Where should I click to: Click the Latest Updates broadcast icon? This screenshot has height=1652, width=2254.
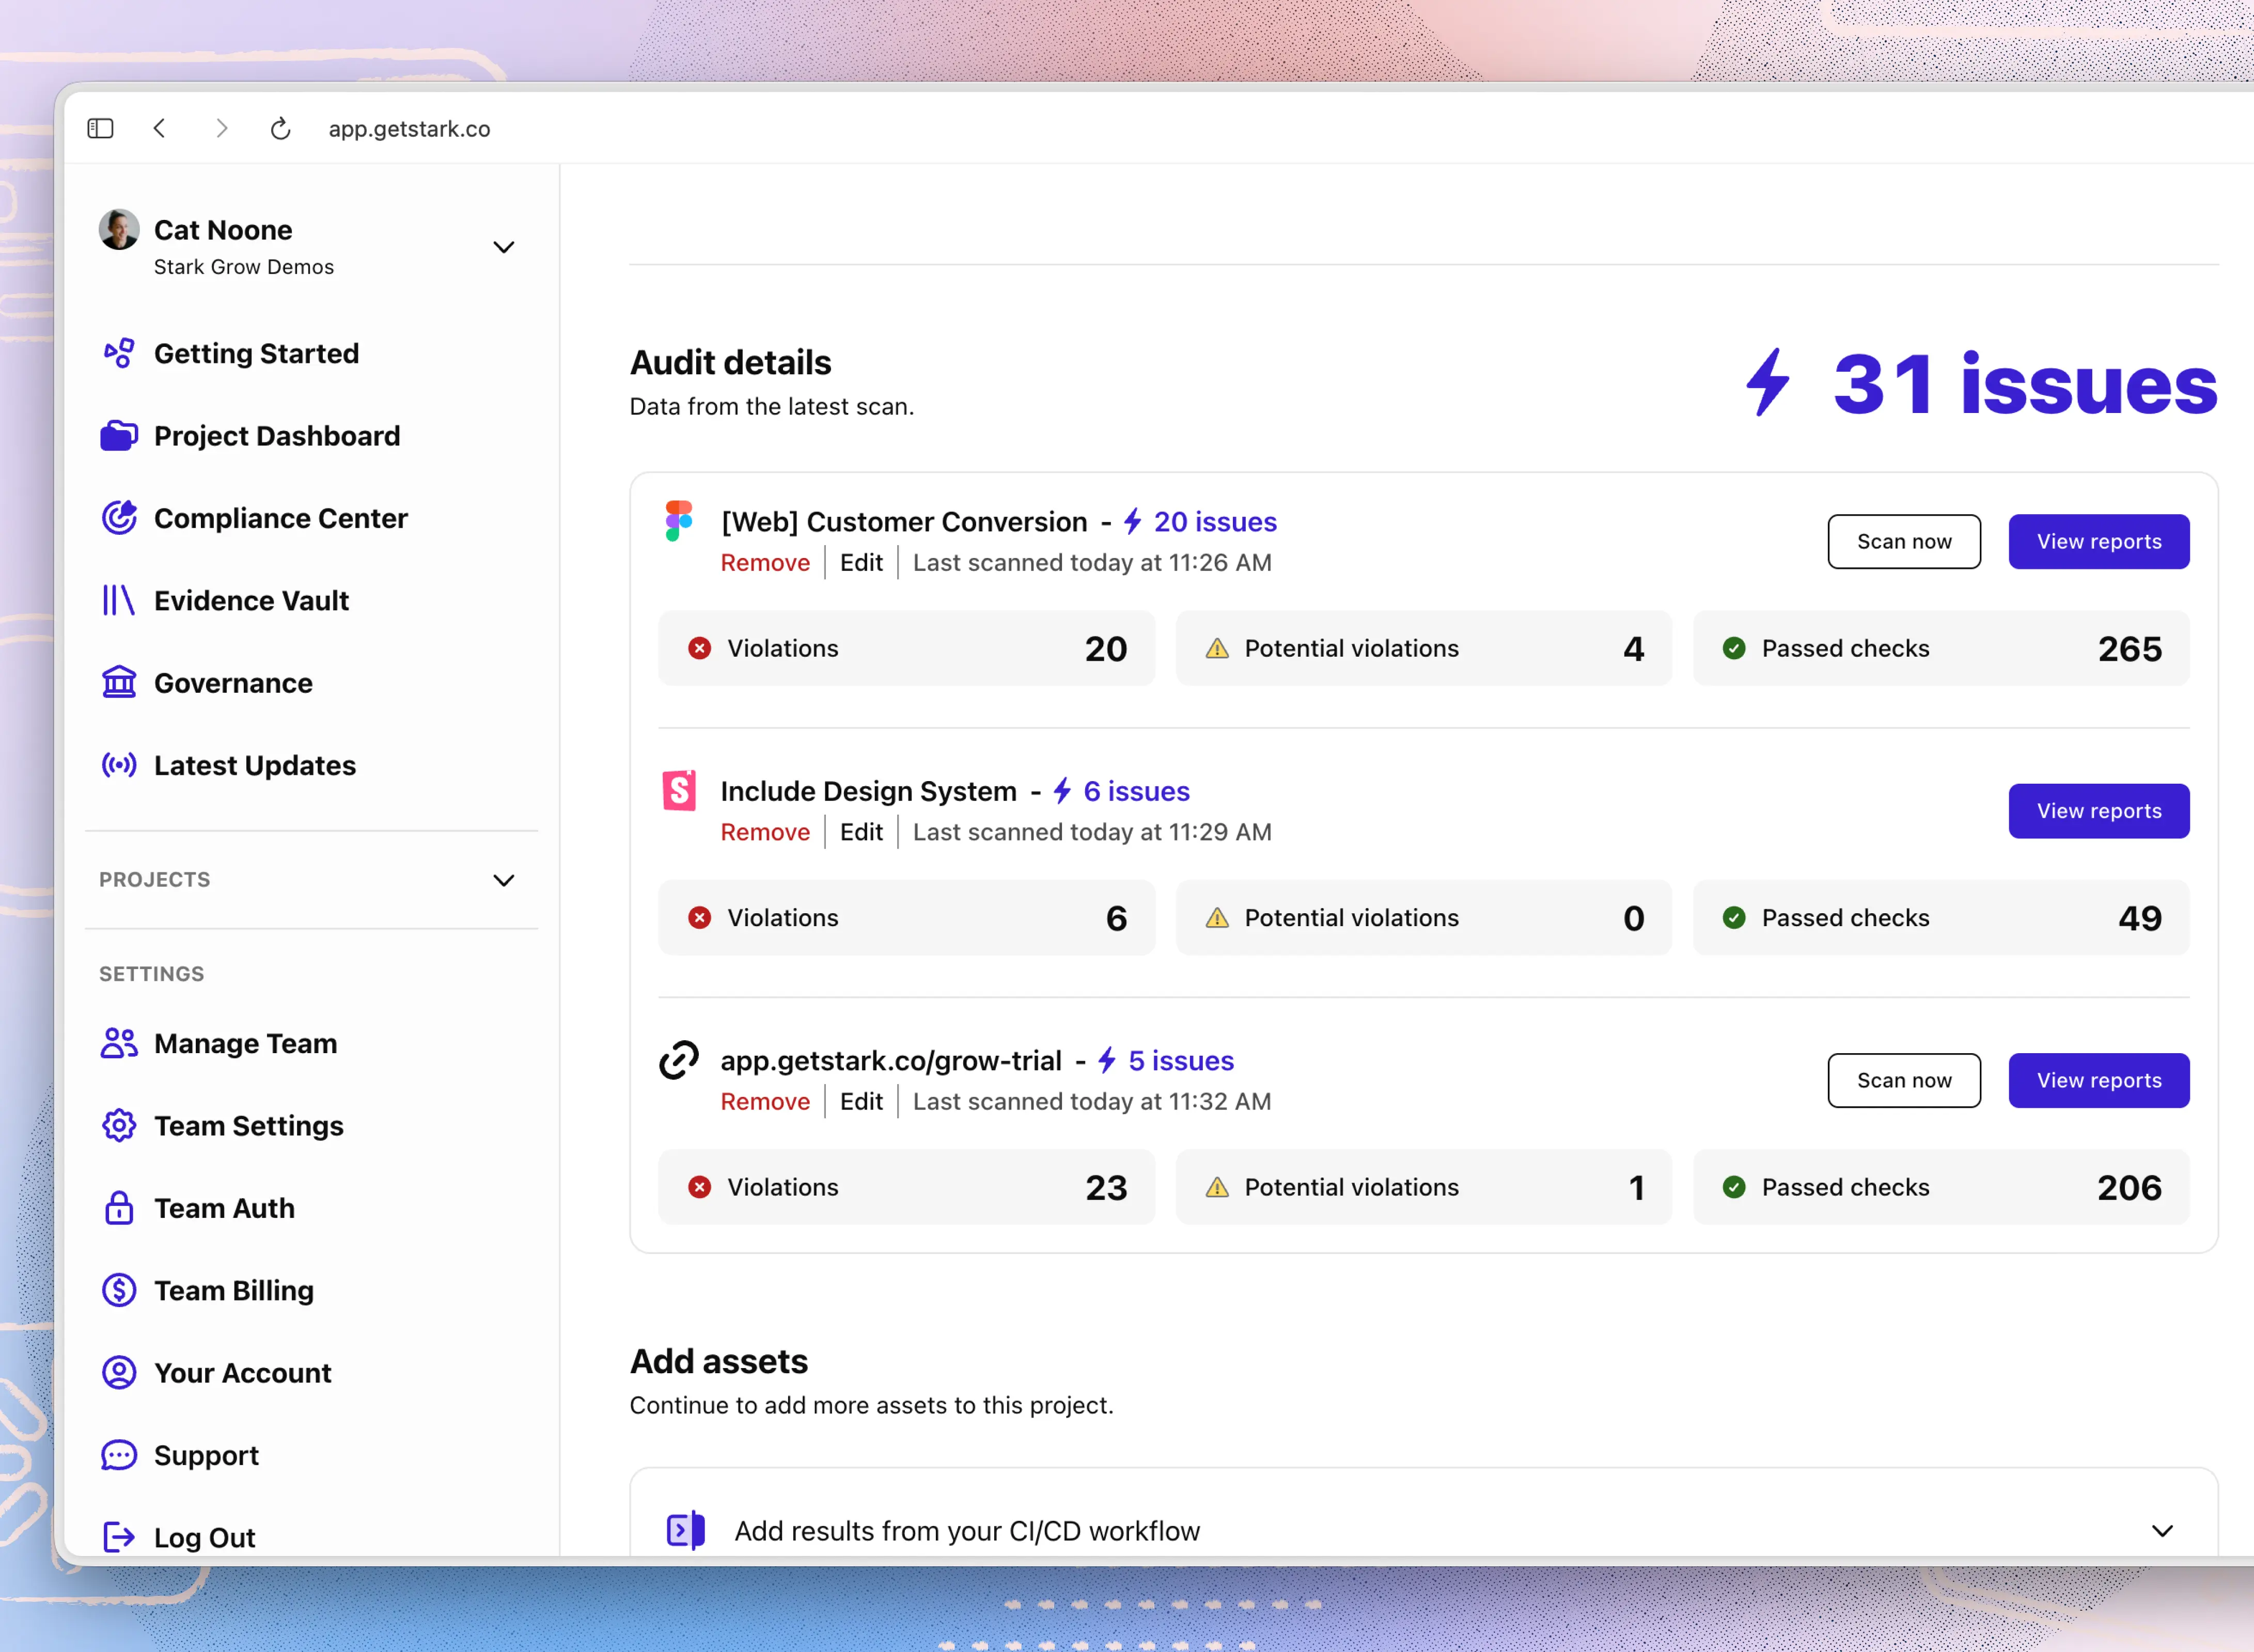(119, 765)
